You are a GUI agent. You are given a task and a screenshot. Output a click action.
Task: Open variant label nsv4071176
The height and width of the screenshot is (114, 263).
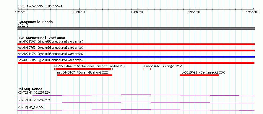click(x=51, y=54)
